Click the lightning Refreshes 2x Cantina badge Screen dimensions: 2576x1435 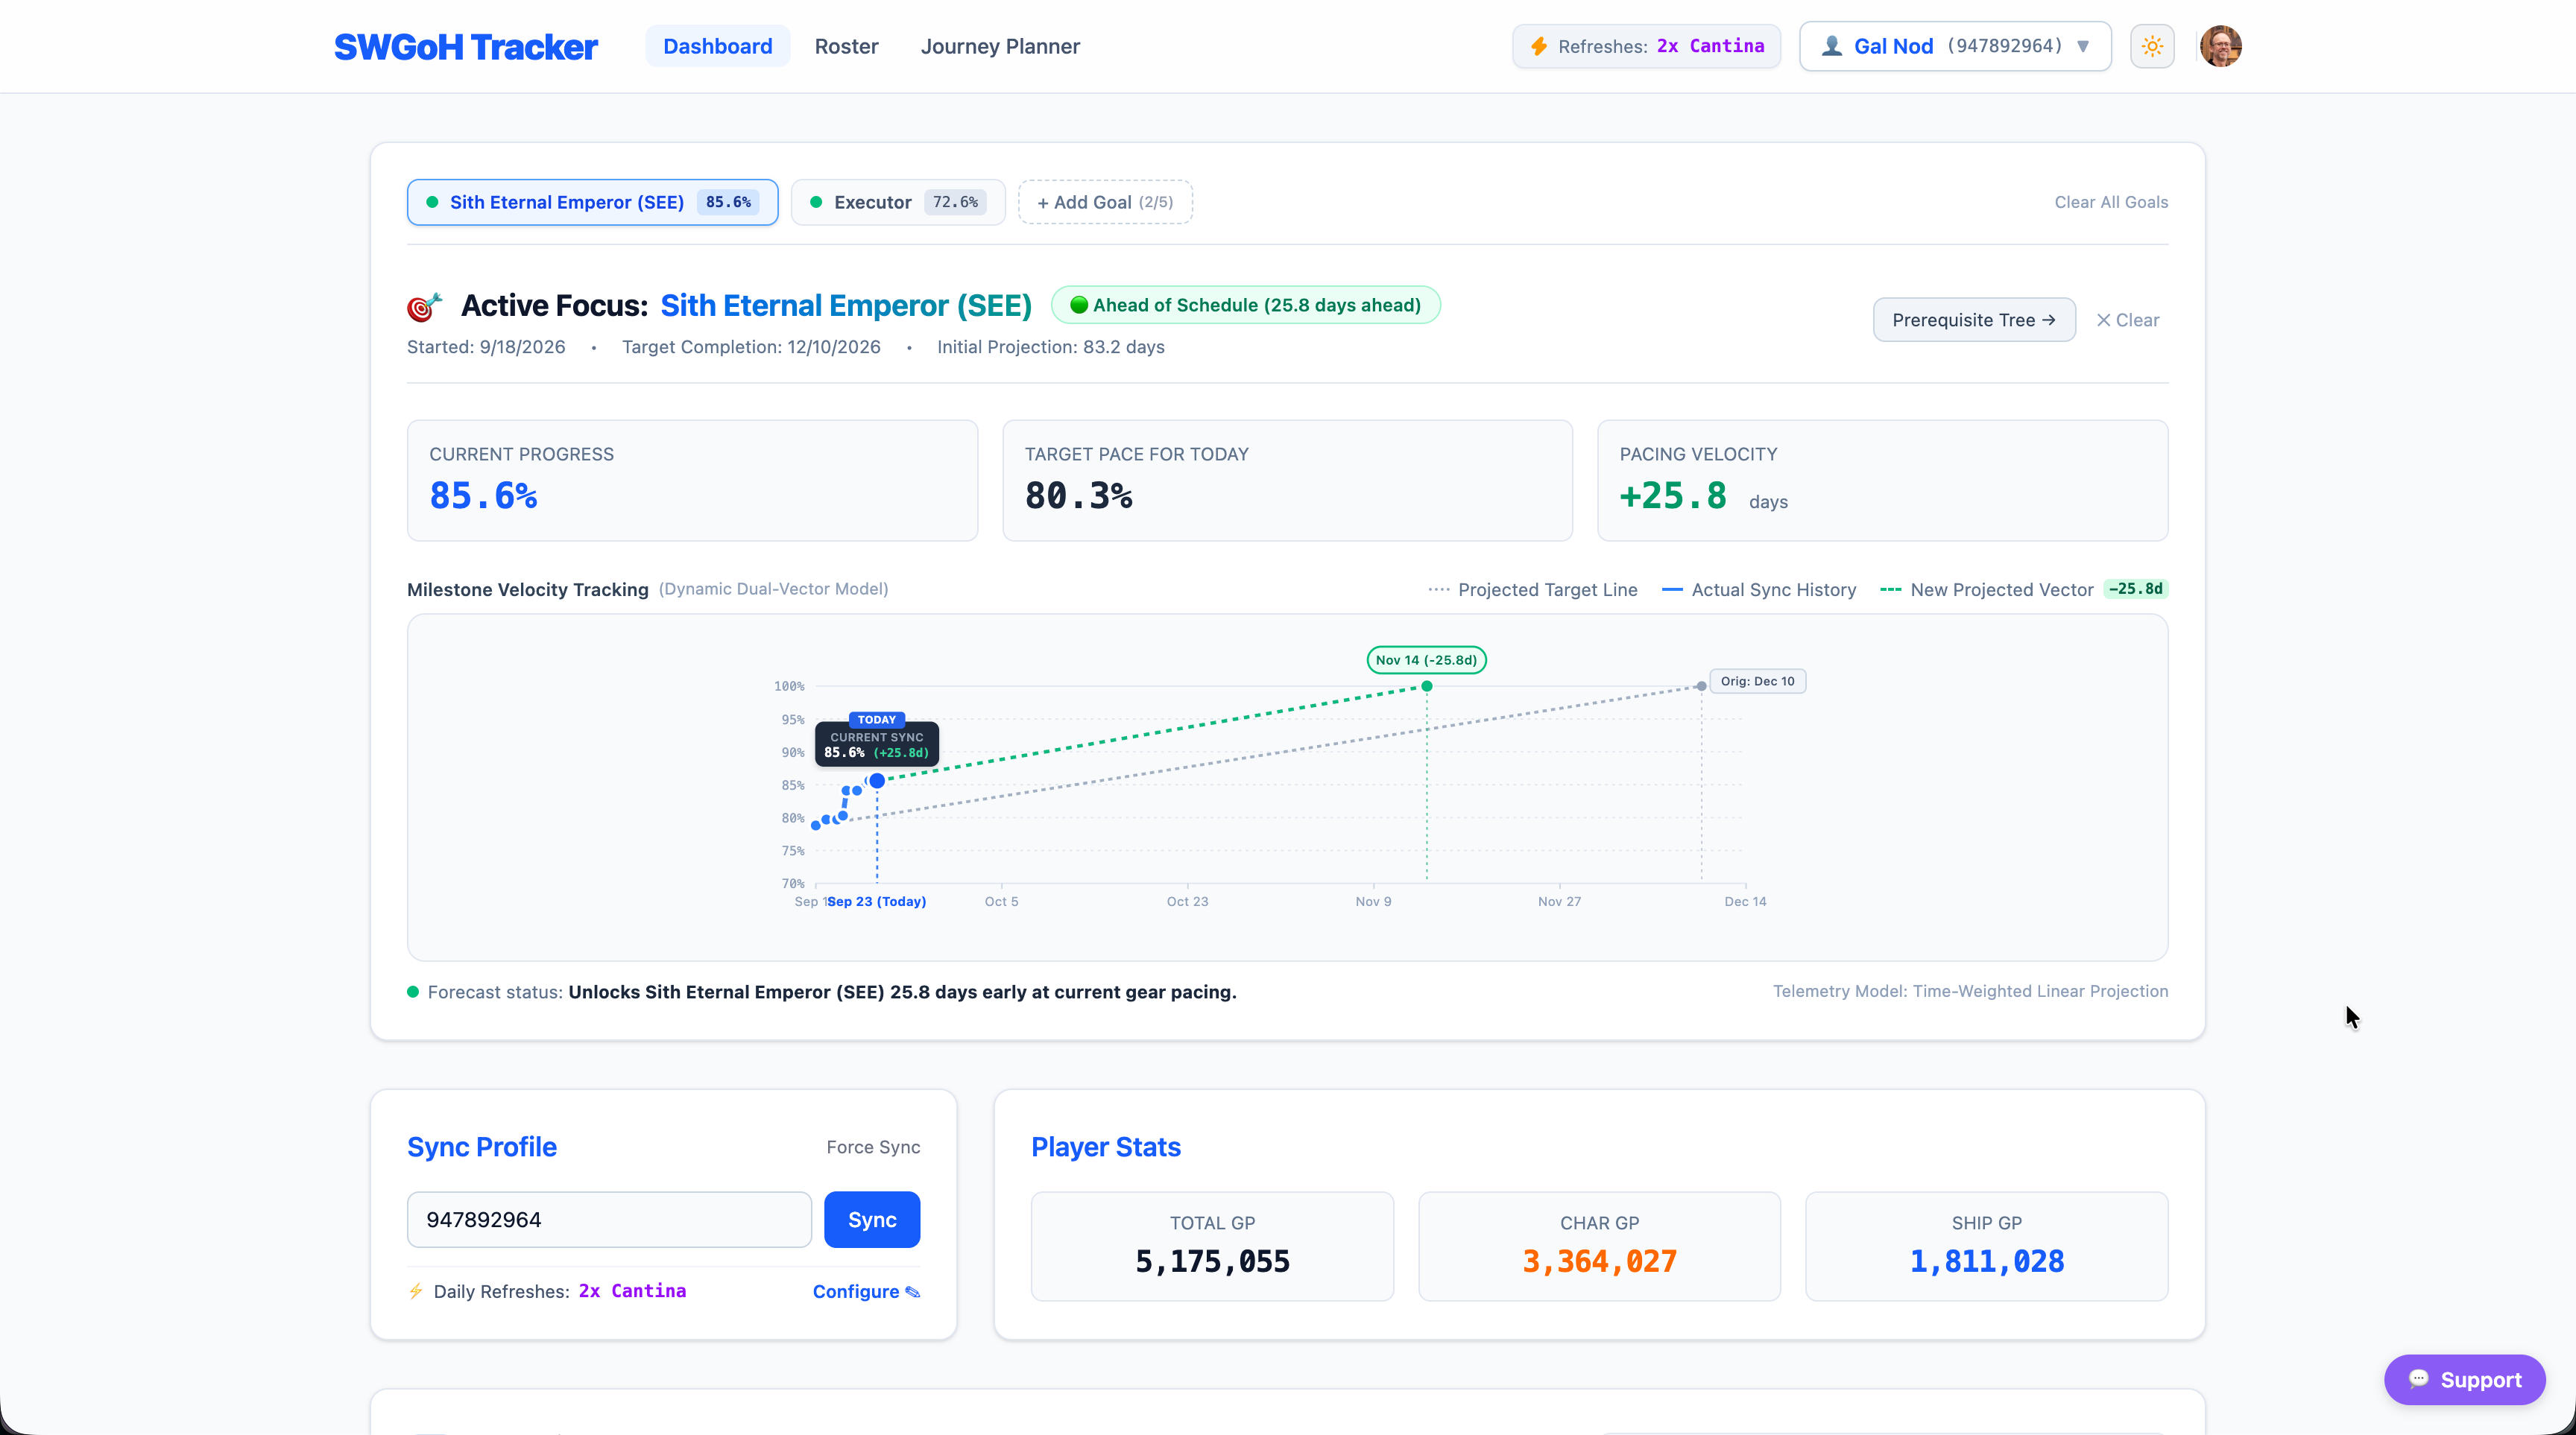click(1646, 46)
